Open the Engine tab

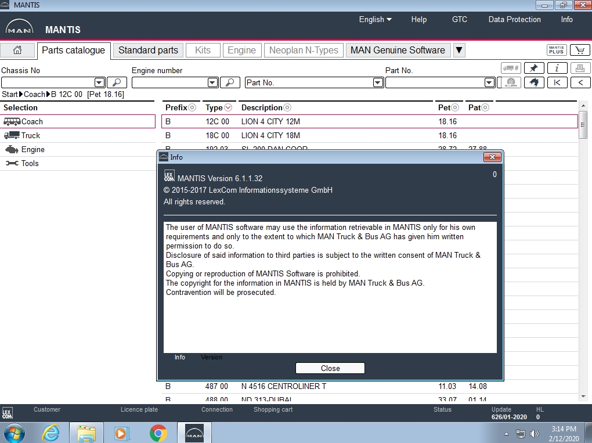click(x=241, y=51)
